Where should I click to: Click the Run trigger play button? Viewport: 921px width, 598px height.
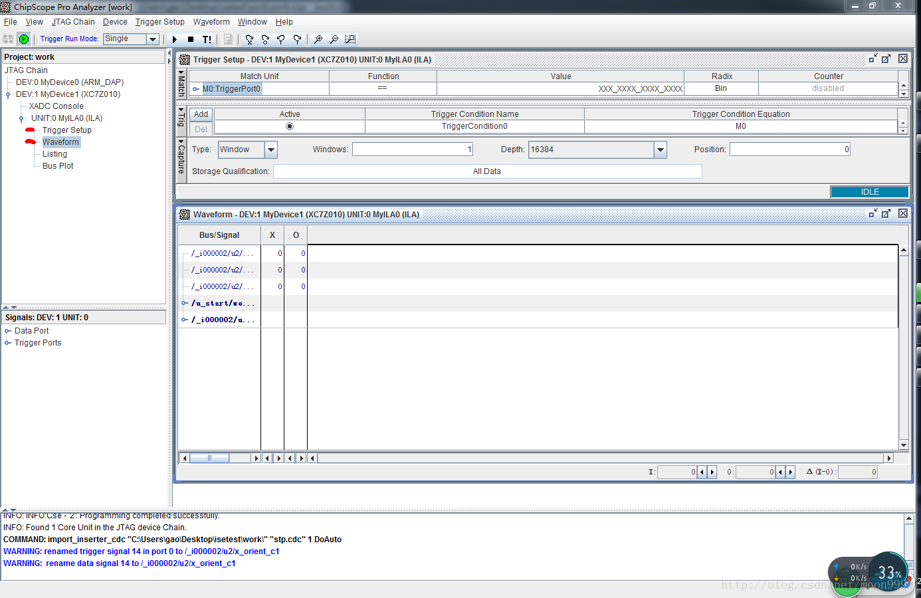tap(175, 39)
